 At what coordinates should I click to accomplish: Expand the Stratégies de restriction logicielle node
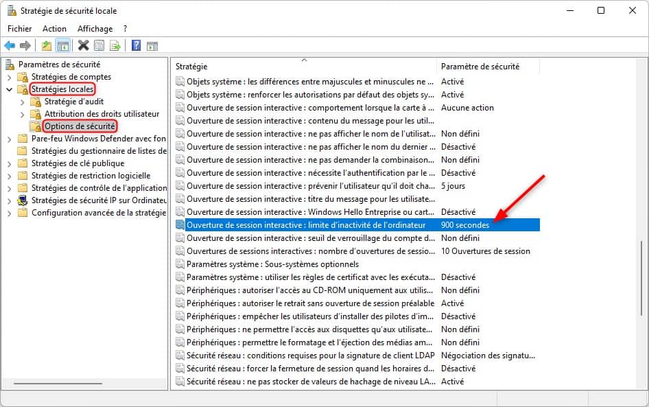click(10, 176)
